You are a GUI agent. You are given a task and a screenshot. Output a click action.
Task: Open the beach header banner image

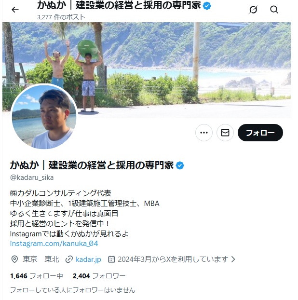point(147,70)
